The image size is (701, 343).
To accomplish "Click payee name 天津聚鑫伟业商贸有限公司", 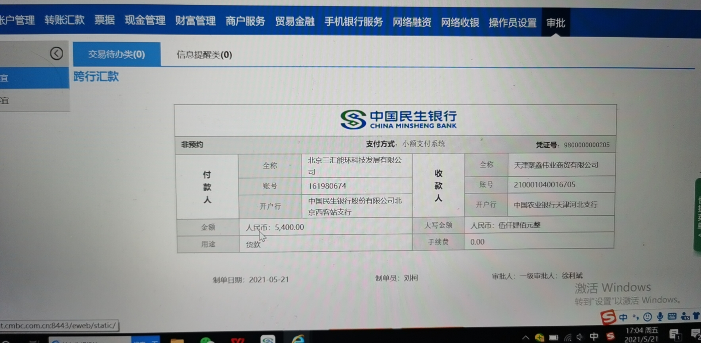I will 556,165.
